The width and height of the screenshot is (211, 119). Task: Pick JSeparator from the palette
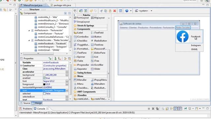pyautogui.click(x=80, y=69)
